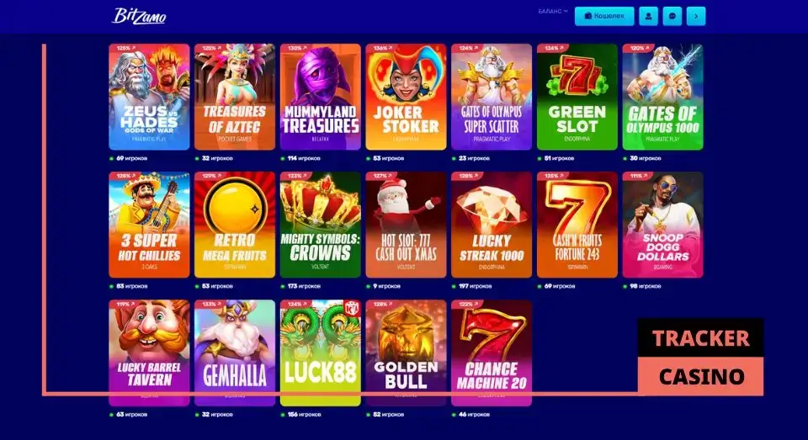The image size is (808, 440).
Task: Select Joker Stoker slot
Action: pos(406,97)
